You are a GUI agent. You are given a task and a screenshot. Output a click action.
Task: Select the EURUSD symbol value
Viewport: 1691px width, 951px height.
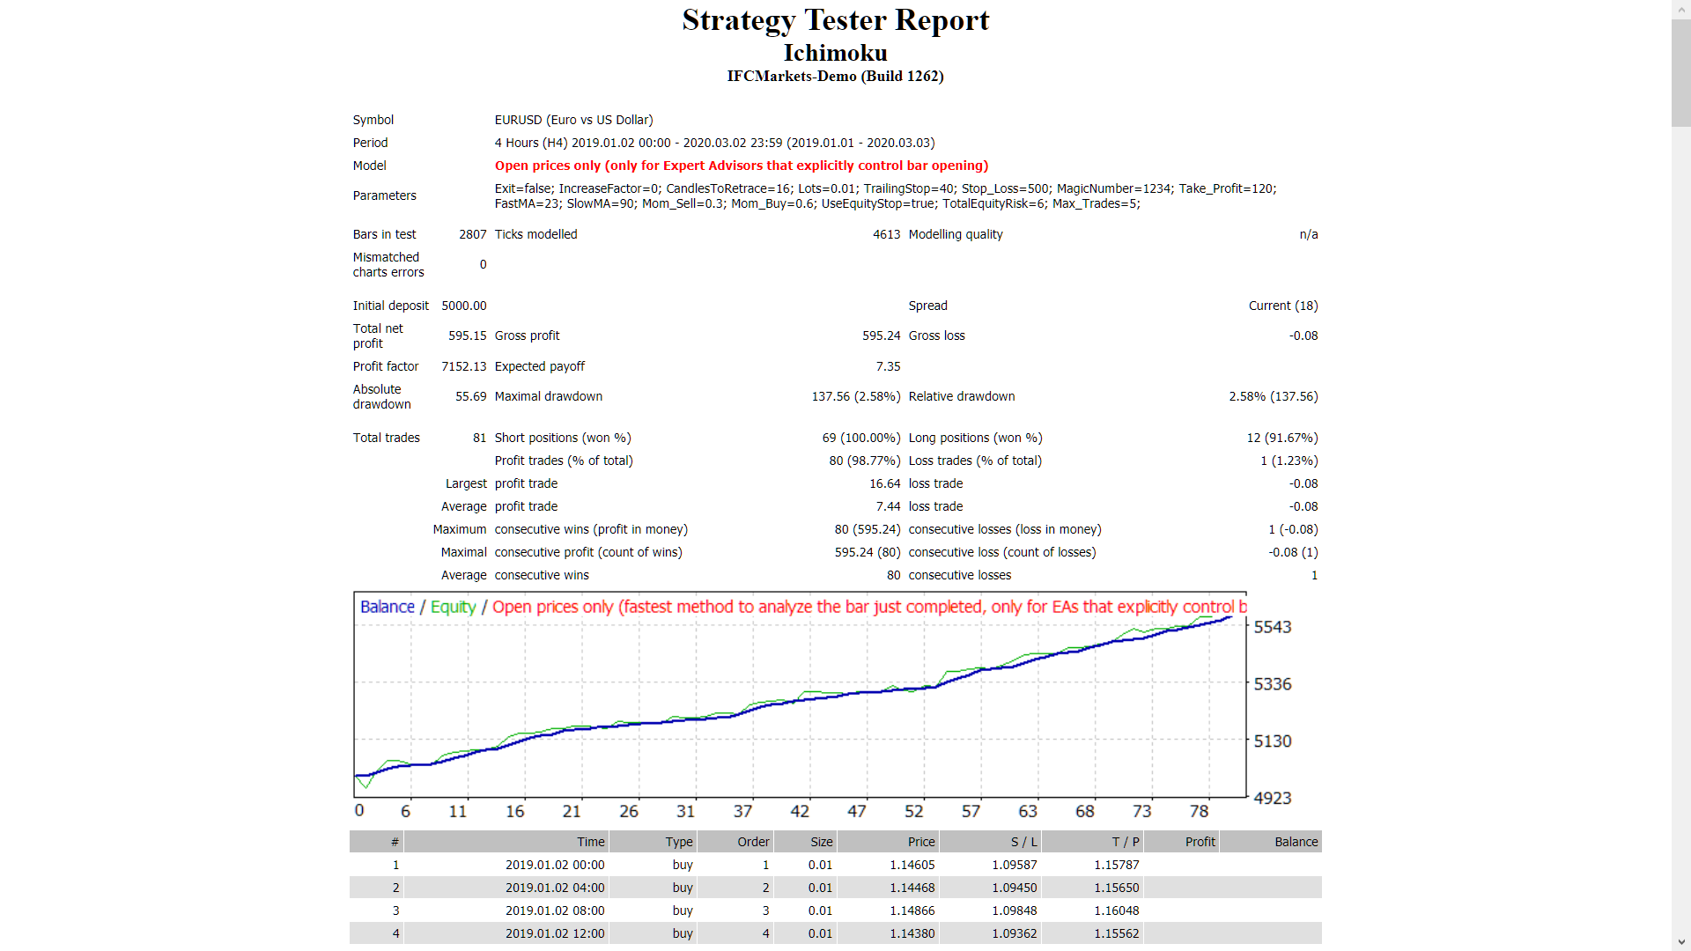pyautogui.click(x=573, y=120)
